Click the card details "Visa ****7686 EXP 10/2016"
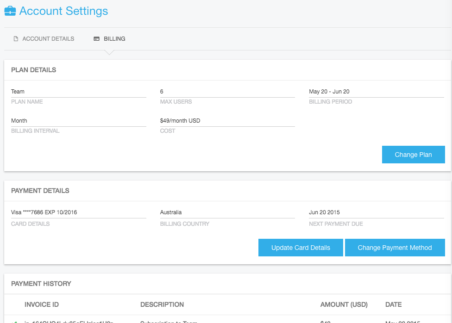The image size is (452, 323). coord(44,212)
